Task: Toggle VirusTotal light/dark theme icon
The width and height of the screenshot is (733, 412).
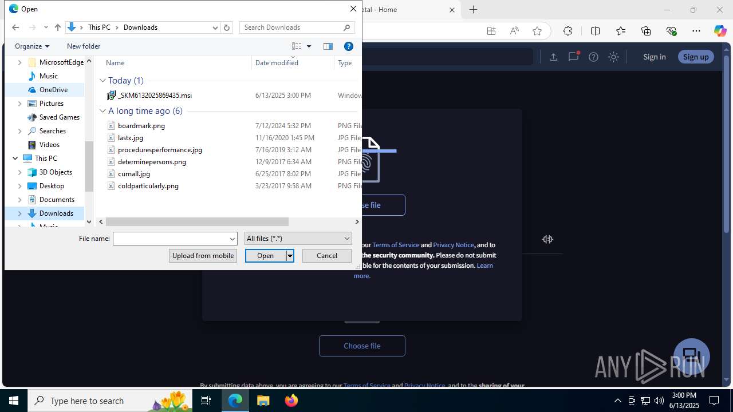Action: point(614,57)
